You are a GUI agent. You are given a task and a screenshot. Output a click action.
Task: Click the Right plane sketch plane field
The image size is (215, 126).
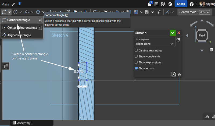(x=155, y=42)
